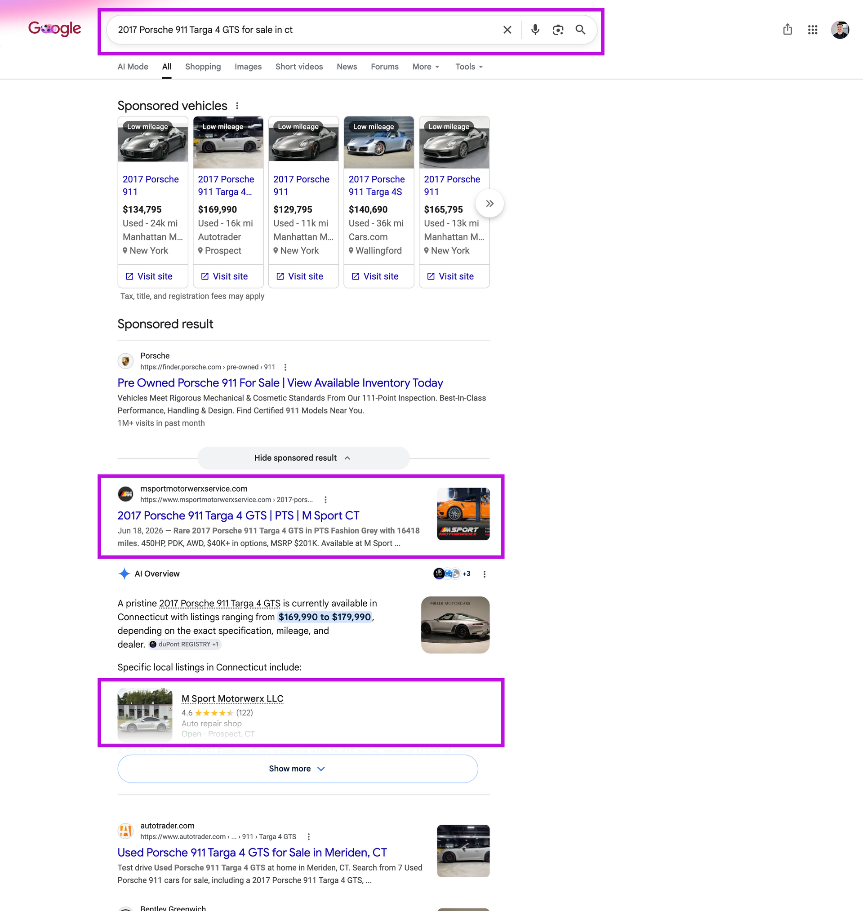Switch to AI Mode tab
The width and height of the screenshot is (863, 911).
[133, 67]
